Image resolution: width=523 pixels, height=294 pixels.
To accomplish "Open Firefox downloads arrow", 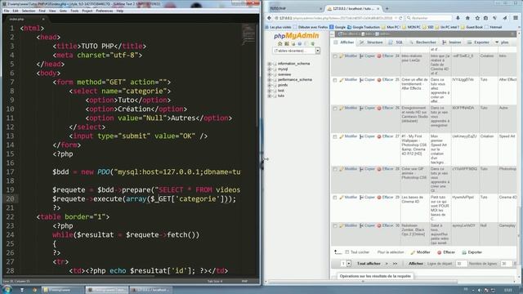I will (x=458, y=18).
